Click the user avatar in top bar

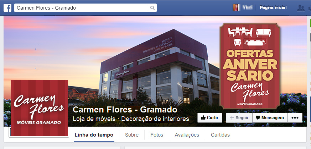pyautogui.click(x=236, y=7)
